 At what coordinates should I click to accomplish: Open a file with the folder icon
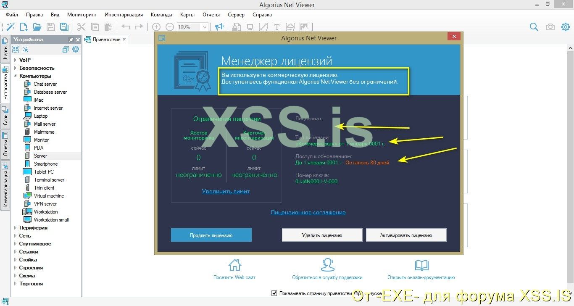click(37, 27)
